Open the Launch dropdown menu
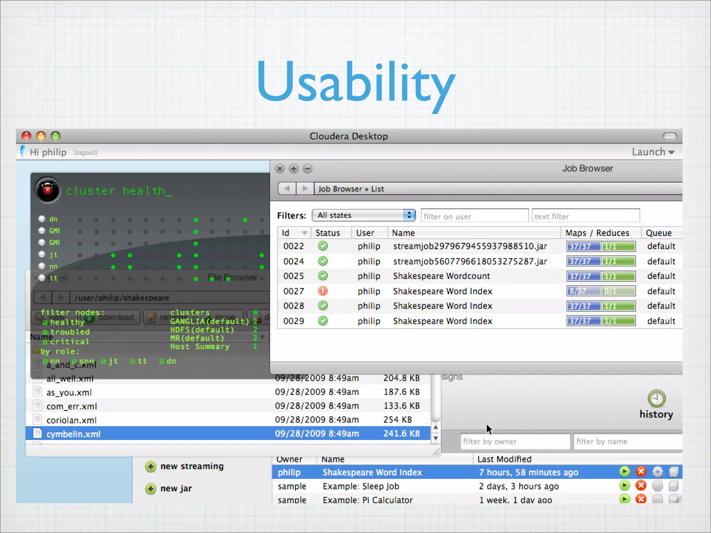711x533 pixels. [653, 152]
